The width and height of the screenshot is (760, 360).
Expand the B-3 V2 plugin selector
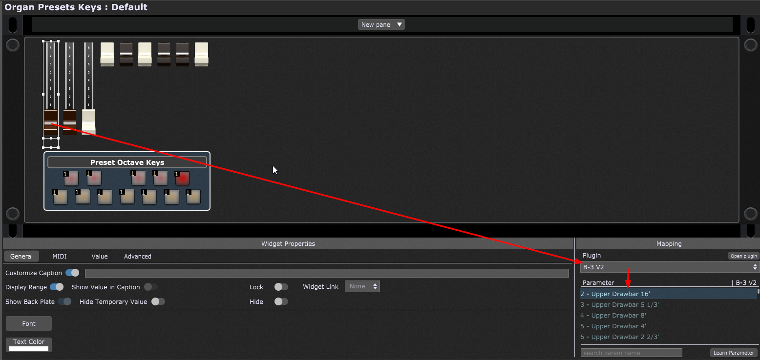pyautogui.click(x=668, y=267)
